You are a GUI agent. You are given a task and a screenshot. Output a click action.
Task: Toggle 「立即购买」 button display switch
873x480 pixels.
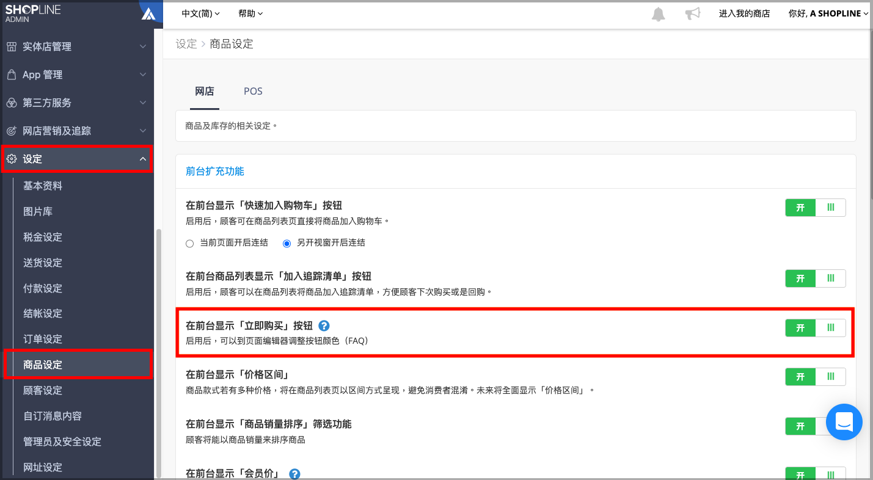[x=816, y=327]
